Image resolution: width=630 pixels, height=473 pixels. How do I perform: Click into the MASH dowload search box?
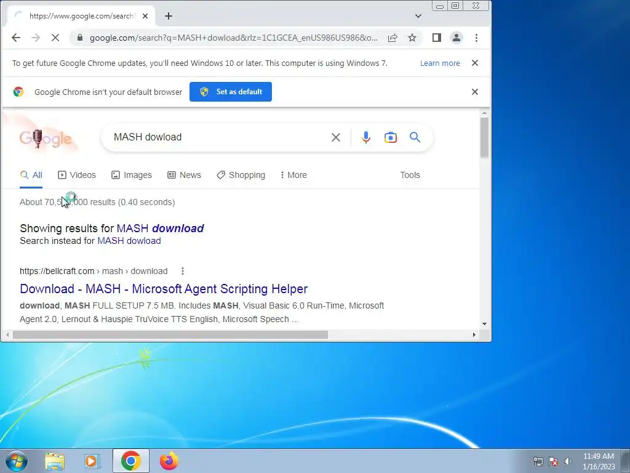click(217, 137)
